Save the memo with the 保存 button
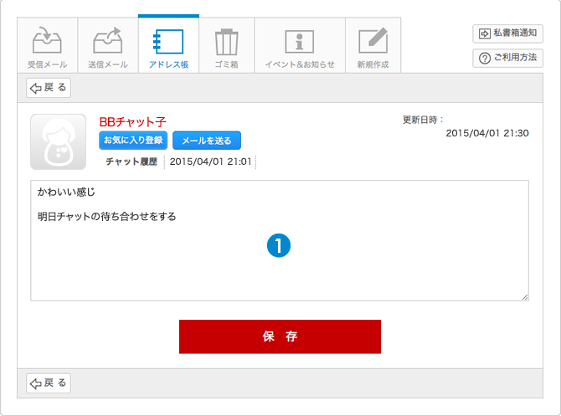The height and width of the screenshot is (416, 561). pos(280,336)
